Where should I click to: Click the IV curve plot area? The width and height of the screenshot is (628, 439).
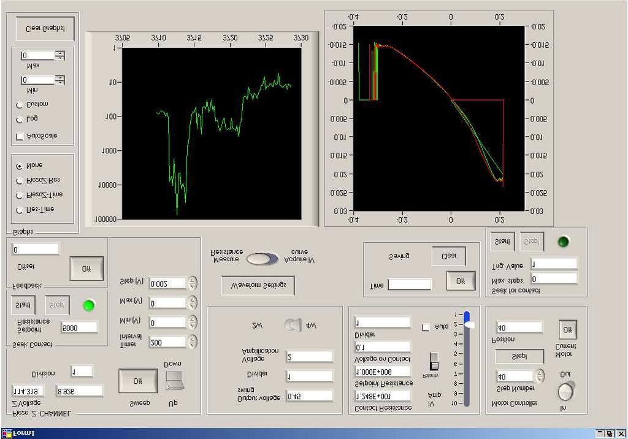[439, 118]
